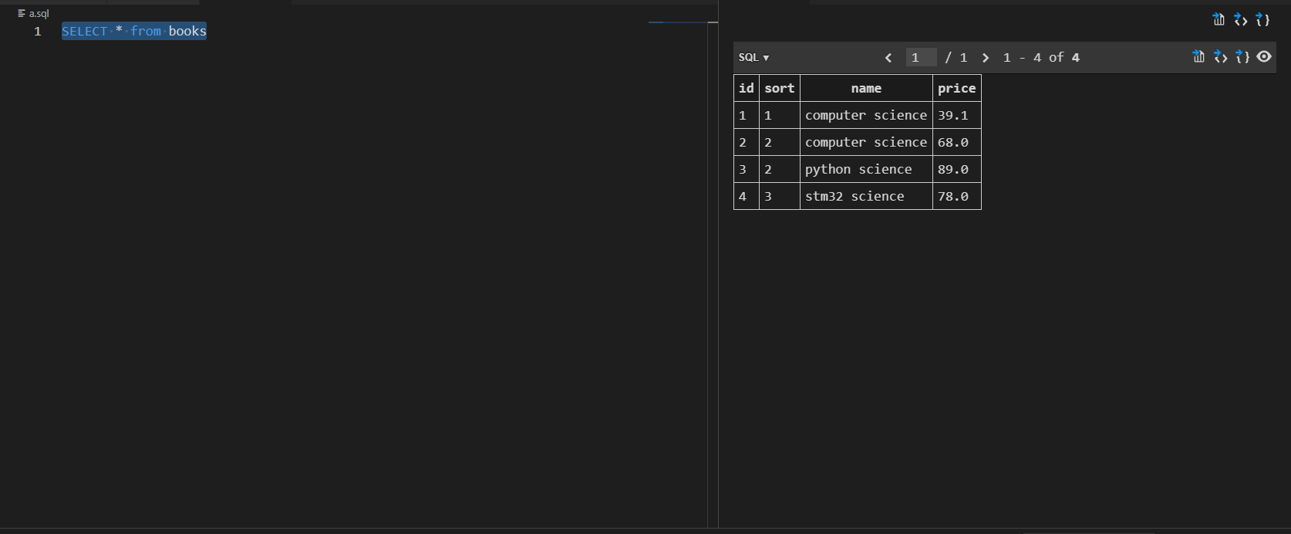Toggle the eye icon in the results toolbar
This screenshot has height=534, width=1291.
point(1264,56)
